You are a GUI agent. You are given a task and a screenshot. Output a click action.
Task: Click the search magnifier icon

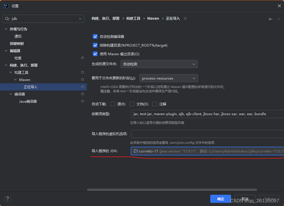coord(7,19)
